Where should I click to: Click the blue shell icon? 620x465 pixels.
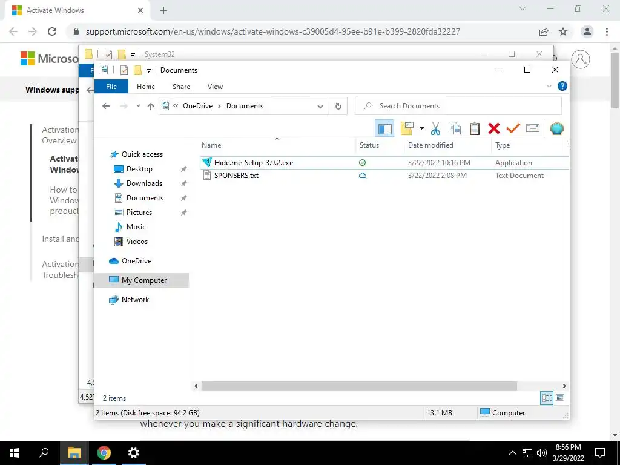(557, 128)
